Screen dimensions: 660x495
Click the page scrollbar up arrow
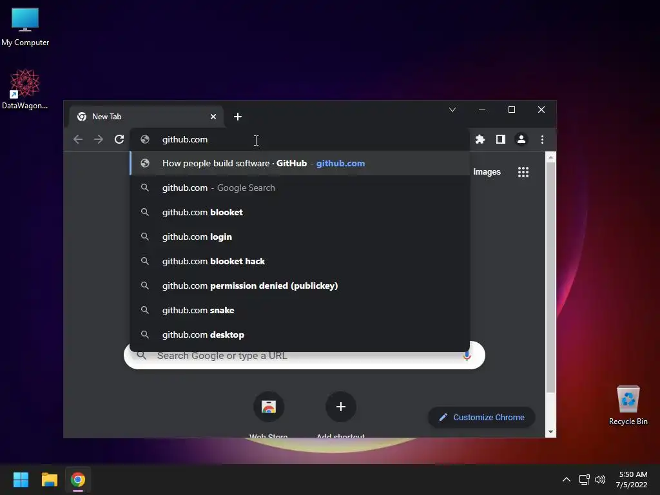coord(550,157)
